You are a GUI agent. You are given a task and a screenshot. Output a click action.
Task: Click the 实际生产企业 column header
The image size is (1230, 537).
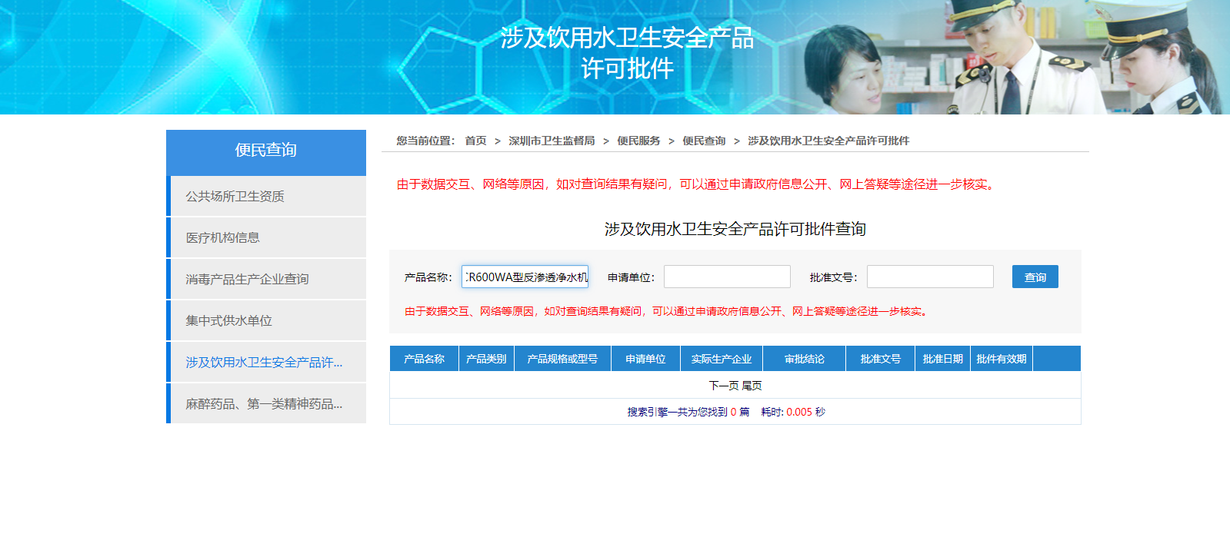coord(721,359)
